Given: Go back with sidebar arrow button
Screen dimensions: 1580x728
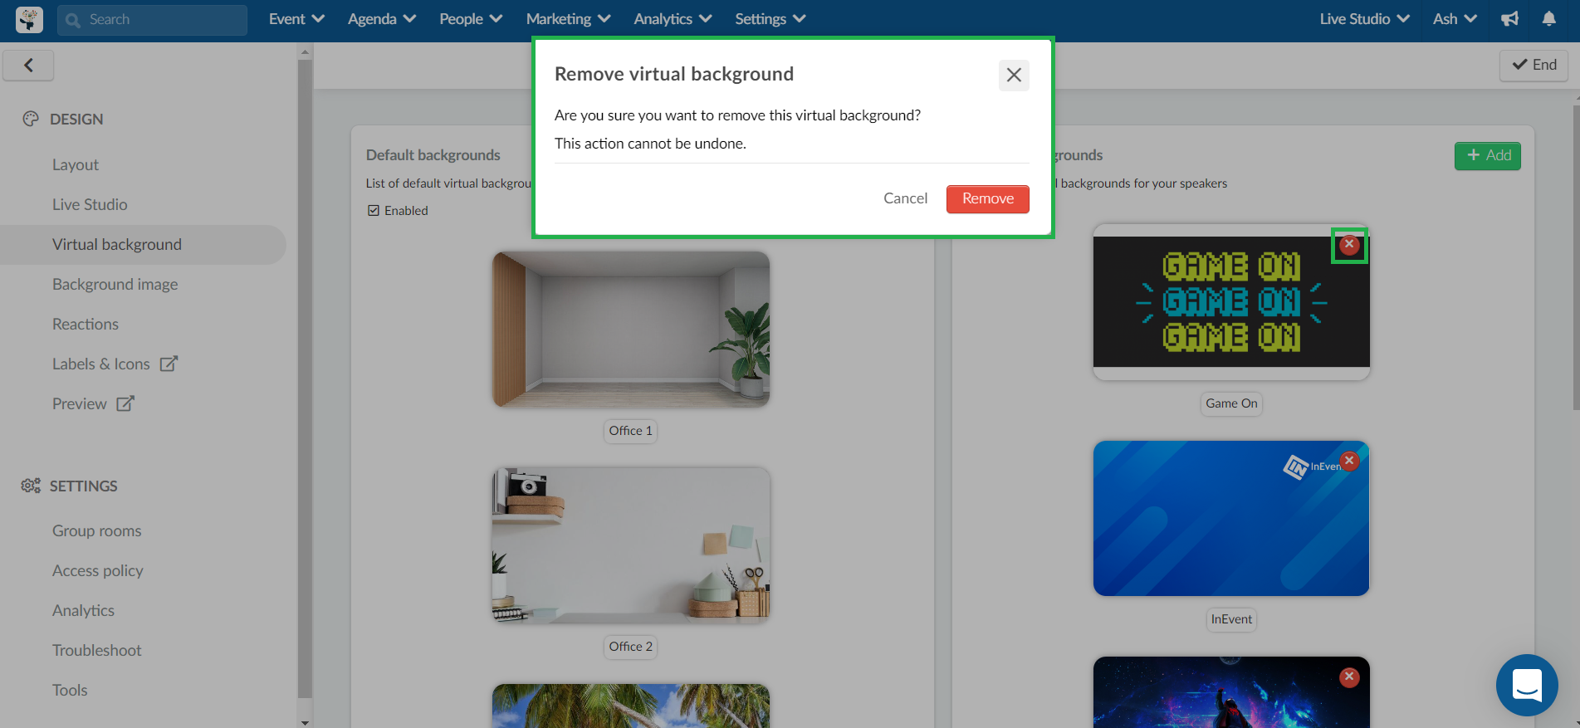Looking at the screenshot, I should point(28,65).
